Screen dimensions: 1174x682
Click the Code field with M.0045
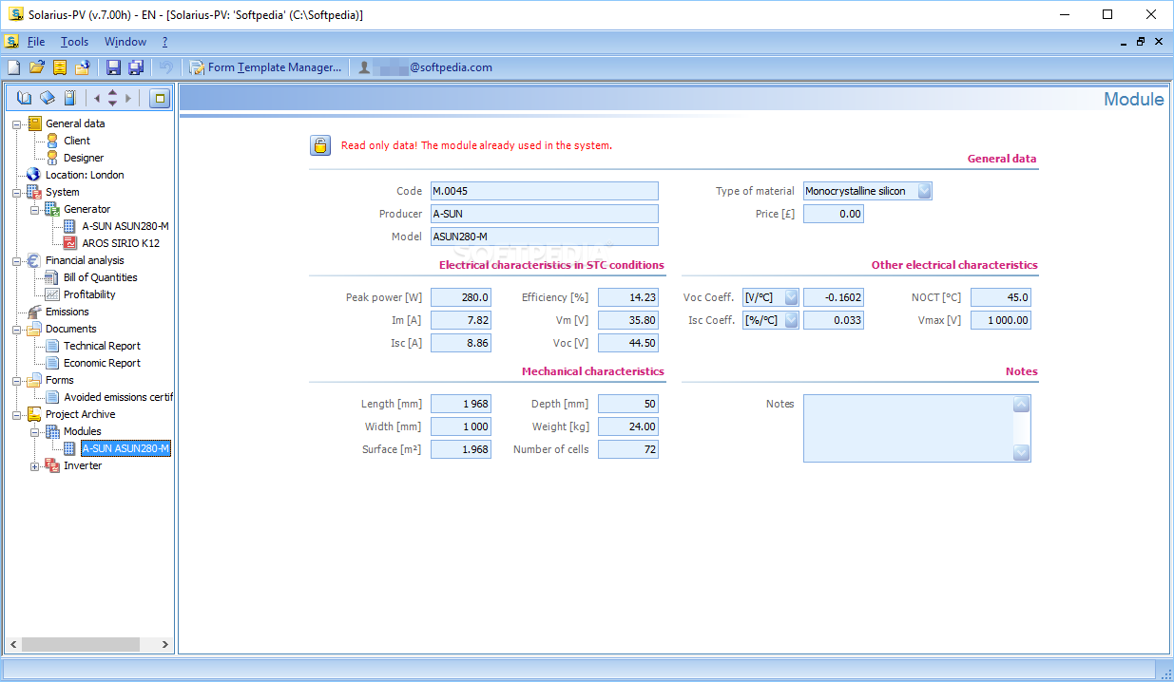pyautogui.click(x=545, y=191)
